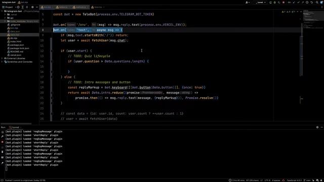This screenshot has width=324, height=182.
Task: Open Search Everywhere magnifier
Action: tap(317, 3)
